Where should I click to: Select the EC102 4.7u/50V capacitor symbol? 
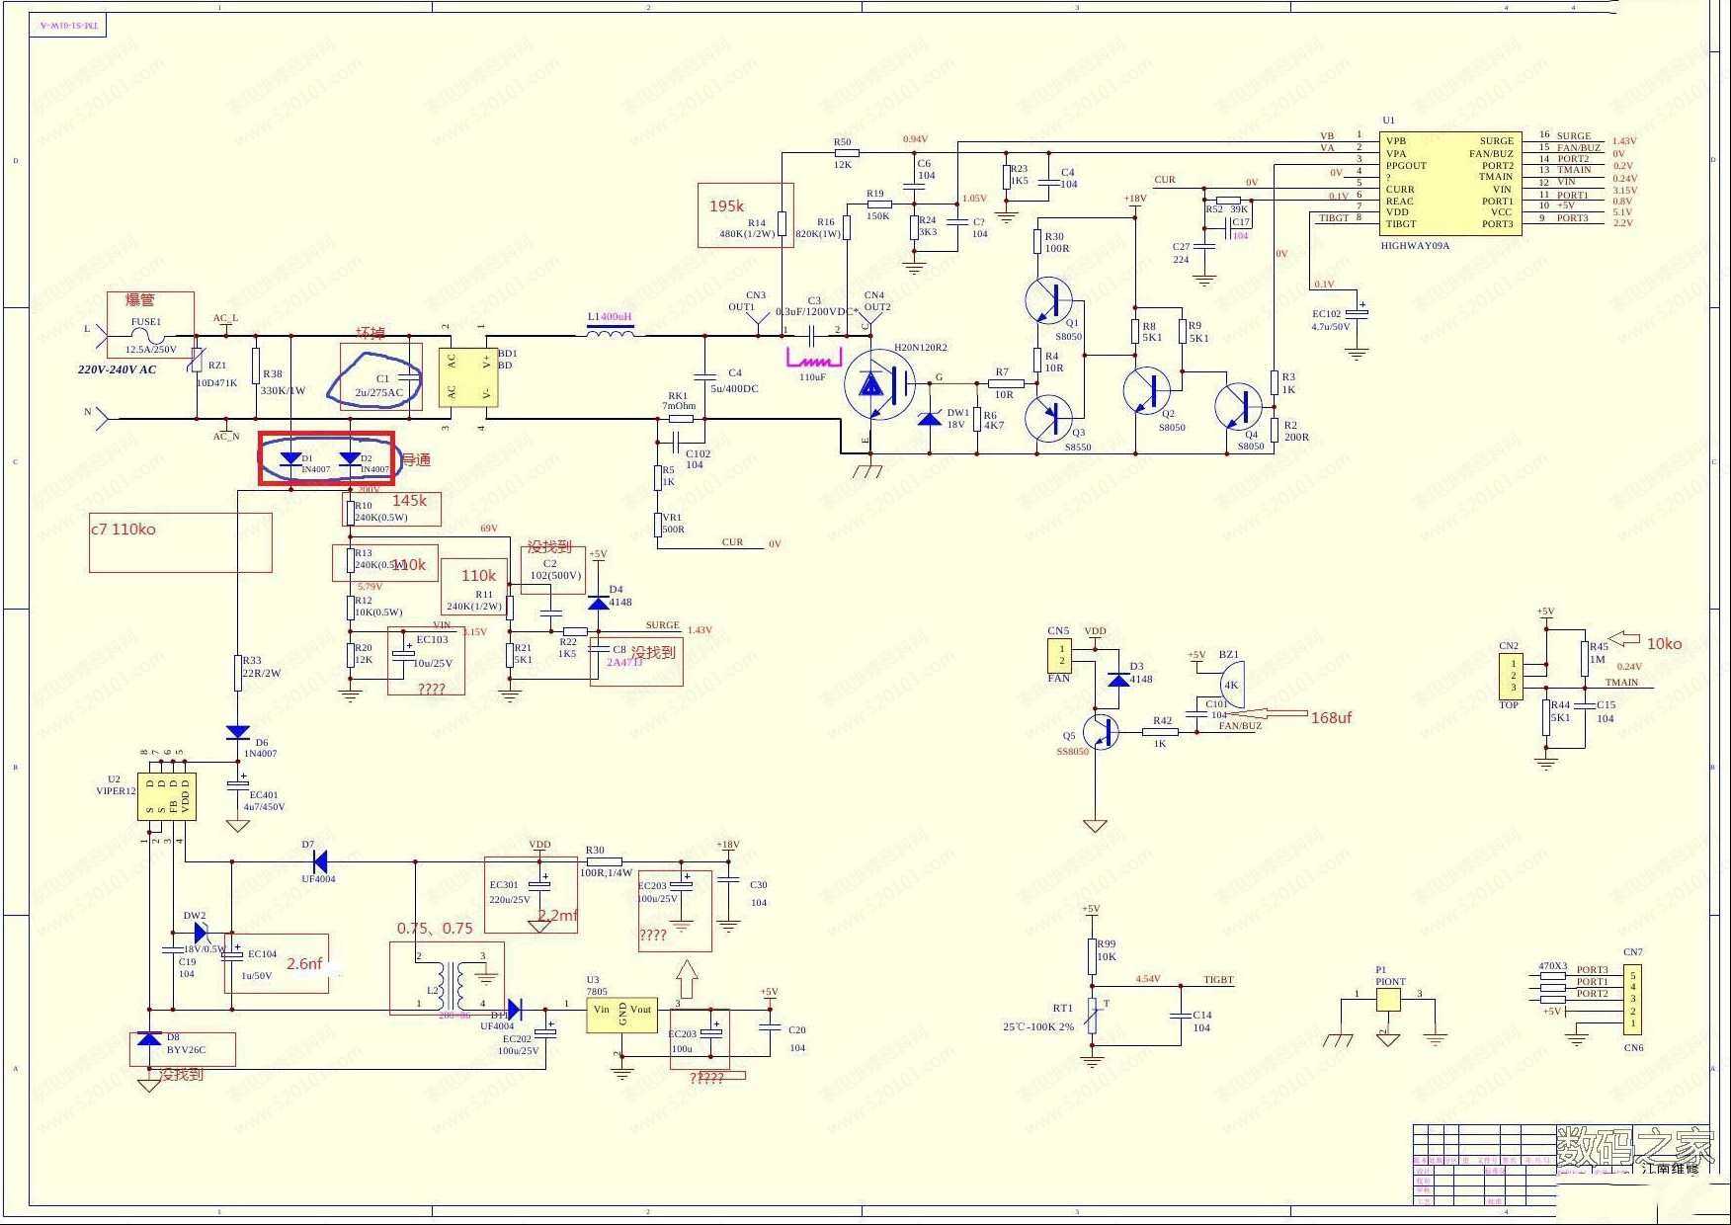point(1358,311)
